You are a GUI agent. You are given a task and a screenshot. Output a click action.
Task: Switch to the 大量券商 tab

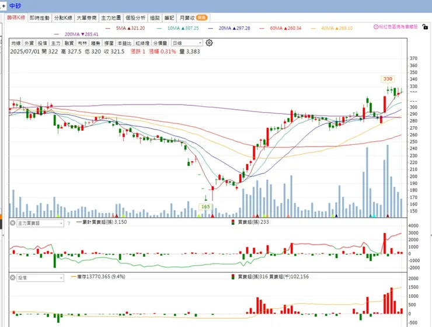coord(86,18)
